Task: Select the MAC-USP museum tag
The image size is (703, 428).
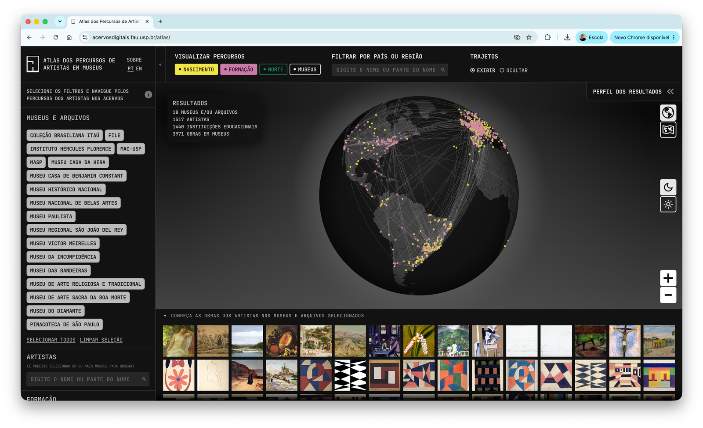Action: pyautogui.click(x=131, y=149)
